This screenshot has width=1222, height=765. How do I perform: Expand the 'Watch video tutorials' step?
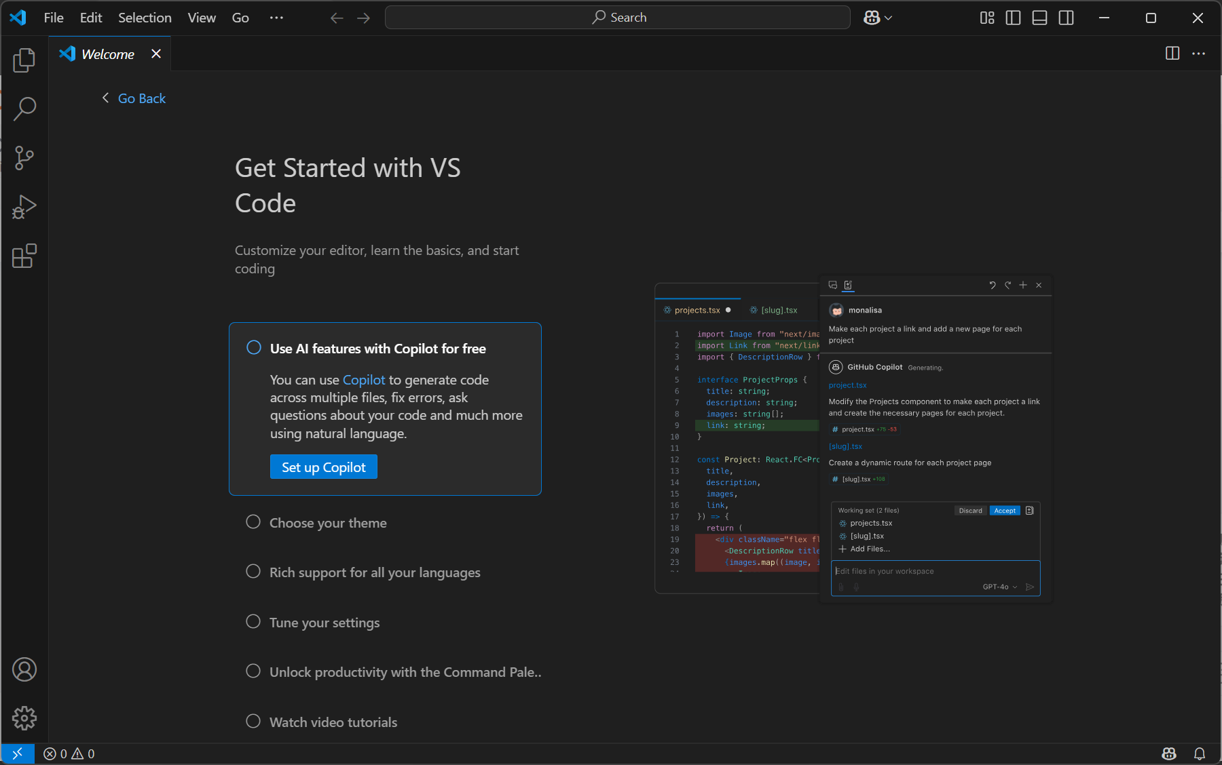click(333, 722)
